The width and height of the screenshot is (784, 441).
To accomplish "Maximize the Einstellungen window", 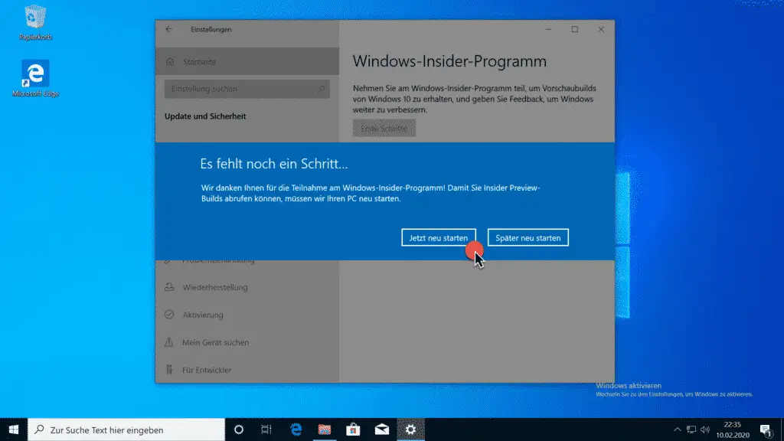I will click(x=574, y=30).
